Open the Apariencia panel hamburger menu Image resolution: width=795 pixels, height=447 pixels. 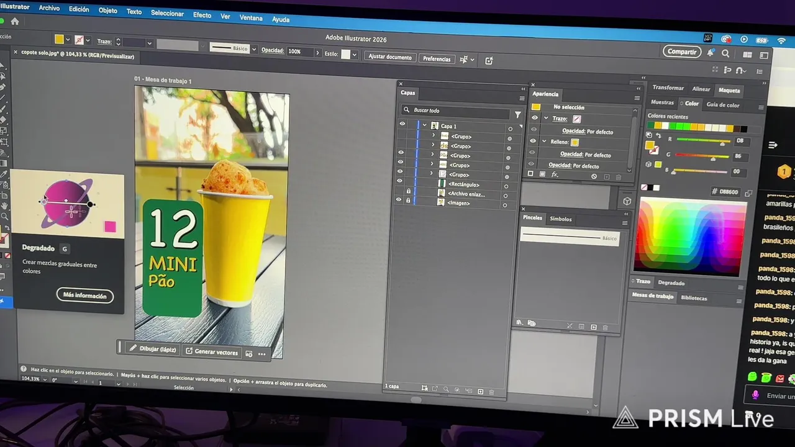pyautogui.click(x=637, y=98)
